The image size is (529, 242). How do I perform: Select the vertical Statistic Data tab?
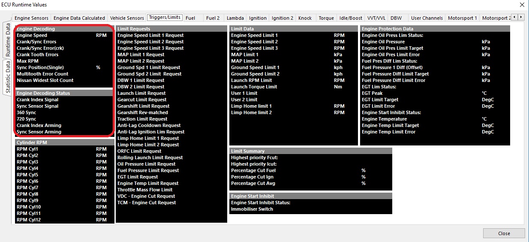pos(8,77)
